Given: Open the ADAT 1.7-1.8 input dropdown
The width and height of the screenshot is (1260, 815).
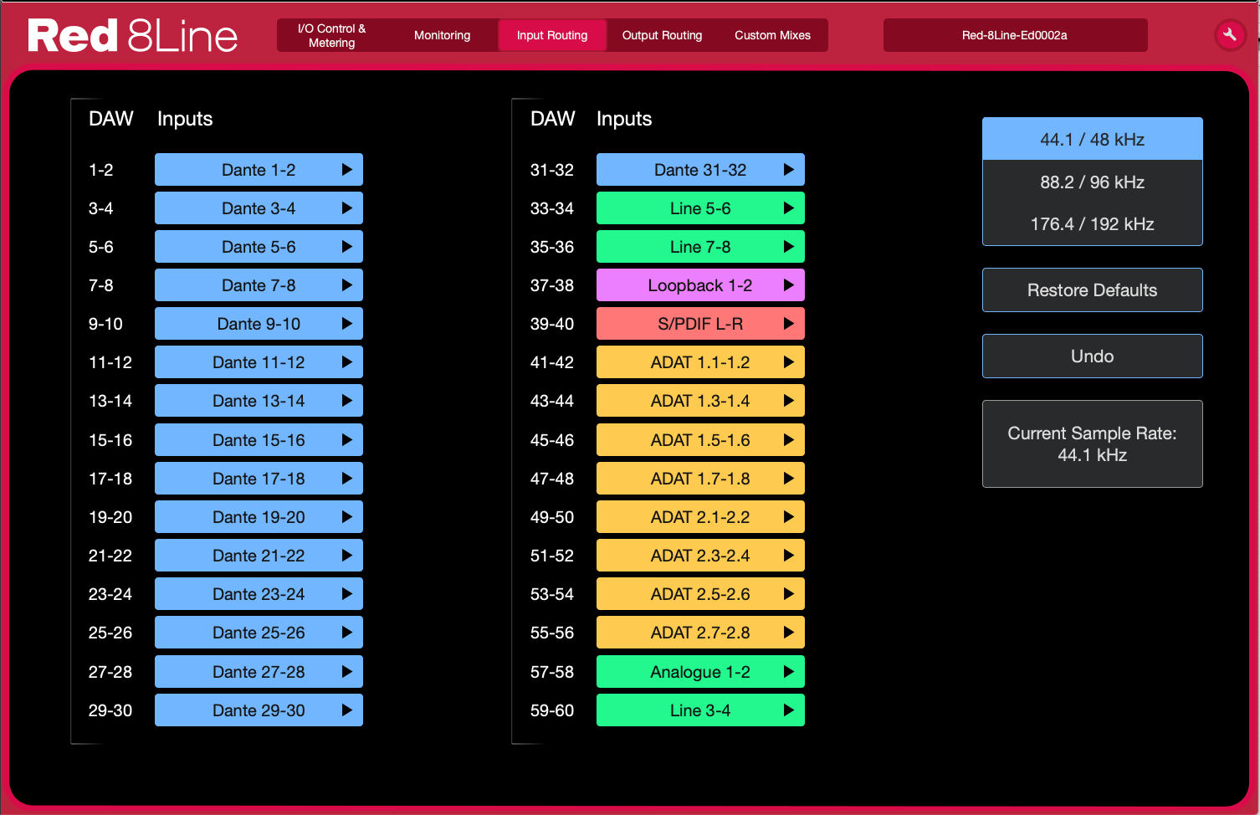Looking at the screenshot, I should [x=700, y=479].
